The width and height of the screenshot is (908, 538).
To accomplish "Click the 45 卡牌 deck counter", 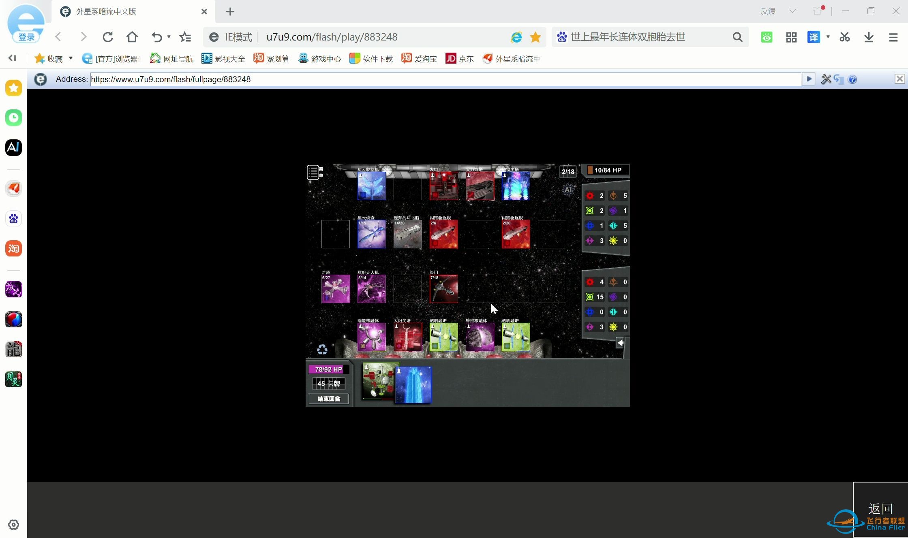I will [328, 383].
